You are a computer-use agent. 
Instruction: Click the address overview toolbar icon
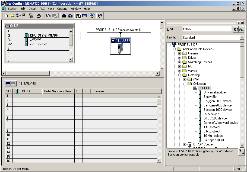[84, 15]
